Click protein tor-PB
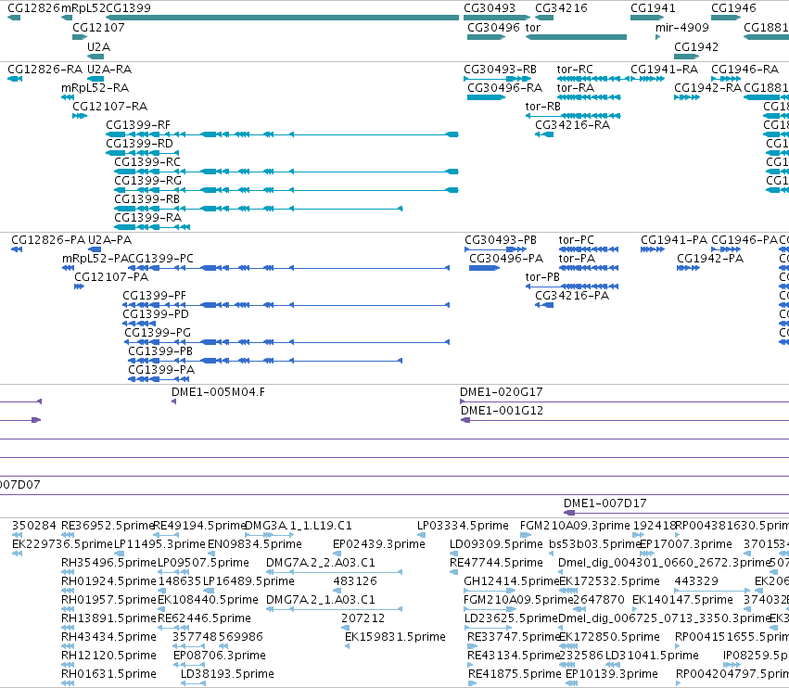 (x=572, y=287)
